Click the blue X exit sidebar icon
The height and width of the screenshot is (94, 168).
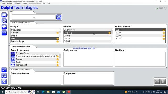click(x=4, y=81)
